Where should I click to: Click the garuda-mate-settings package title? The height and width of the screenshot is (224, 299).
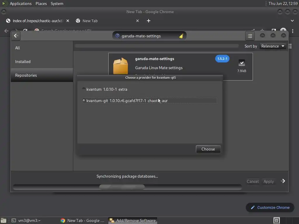[x=154, y=59]
